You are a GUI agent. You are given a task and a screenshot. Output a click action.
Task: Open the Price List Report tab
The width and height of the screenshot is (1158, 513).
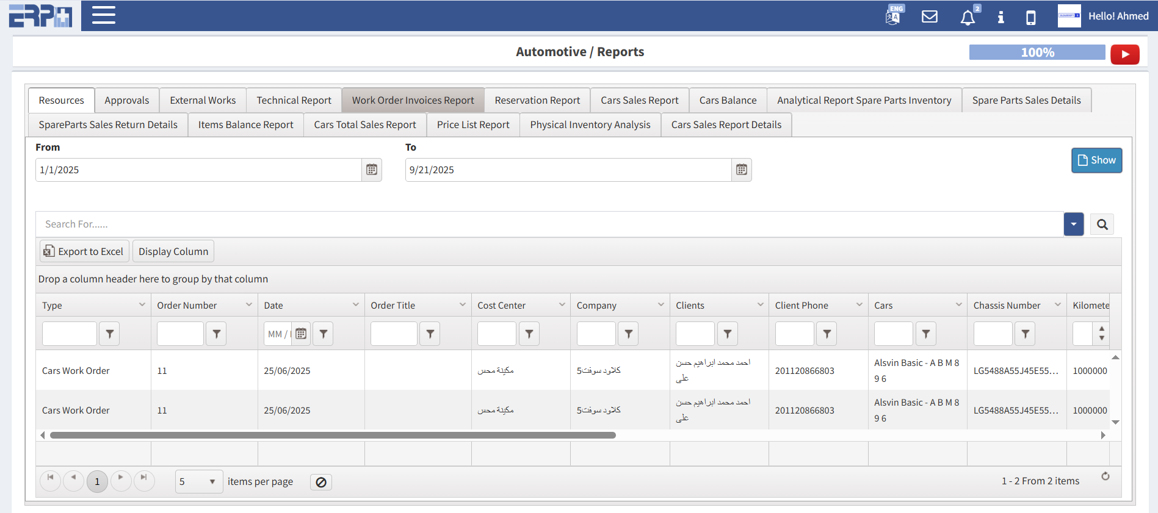(x=472, y=124)
